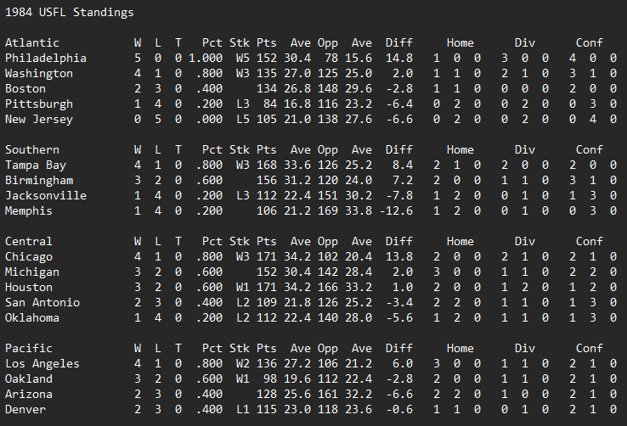
Task: Select the Southern division heading
Action: pyautogui.click(x=32, y=150)
